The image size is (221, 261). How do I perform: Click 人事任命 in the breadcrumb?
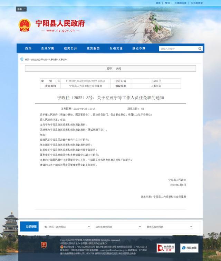[x=63, y=60]
